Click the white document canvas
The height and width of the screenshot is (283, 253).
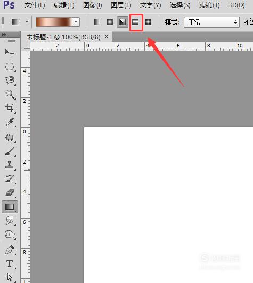[168, 205]
